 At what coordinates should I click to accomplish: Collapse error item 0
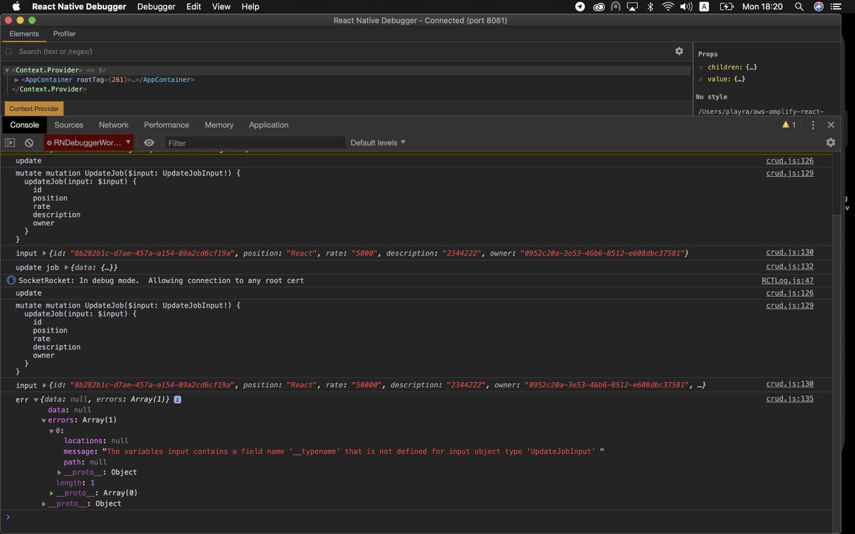click(51, 431)
